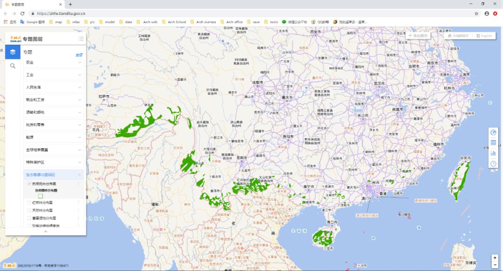
Task: Bookmark this page with the star icon
Action: pyautogui.click(x=476, y=13)
